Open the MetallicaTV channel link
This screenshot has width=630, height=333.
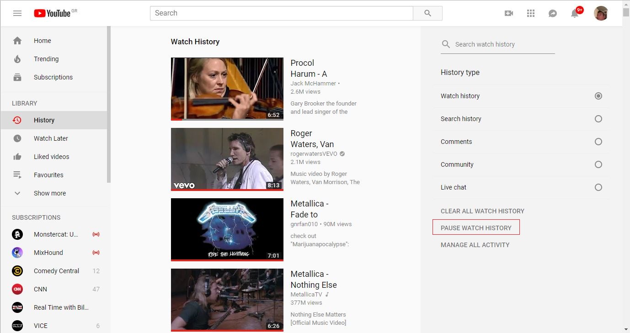point(306,295)
